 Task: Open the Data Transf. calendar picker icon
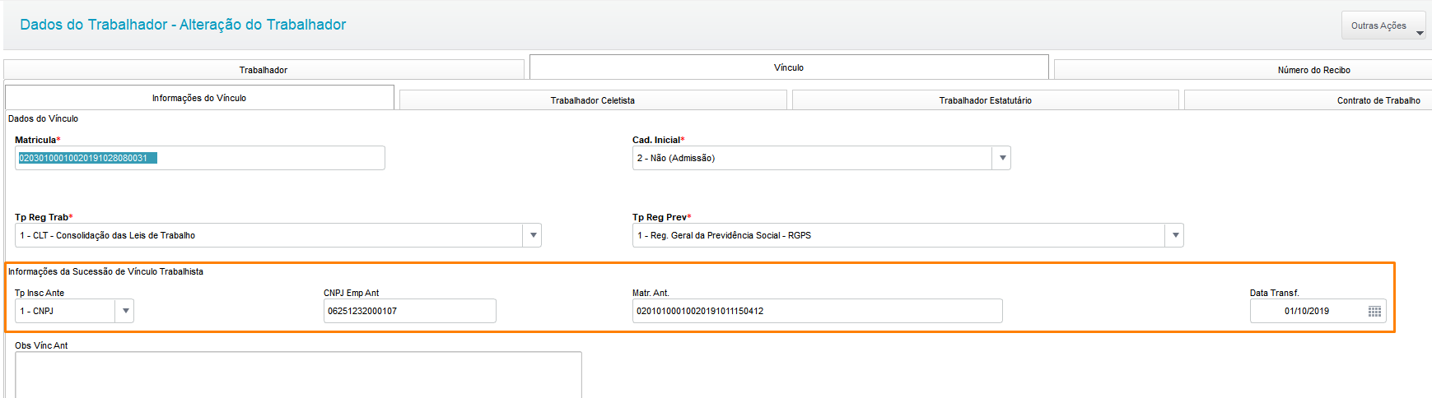tap(1374, 311)
